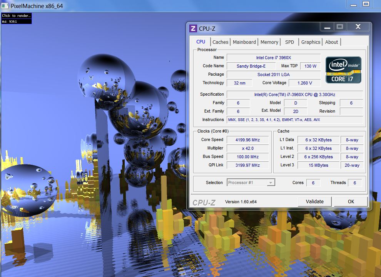This screenshot has width=381, height=277.
Task: Open the Mainboard tab
Action: click(244, 42)
